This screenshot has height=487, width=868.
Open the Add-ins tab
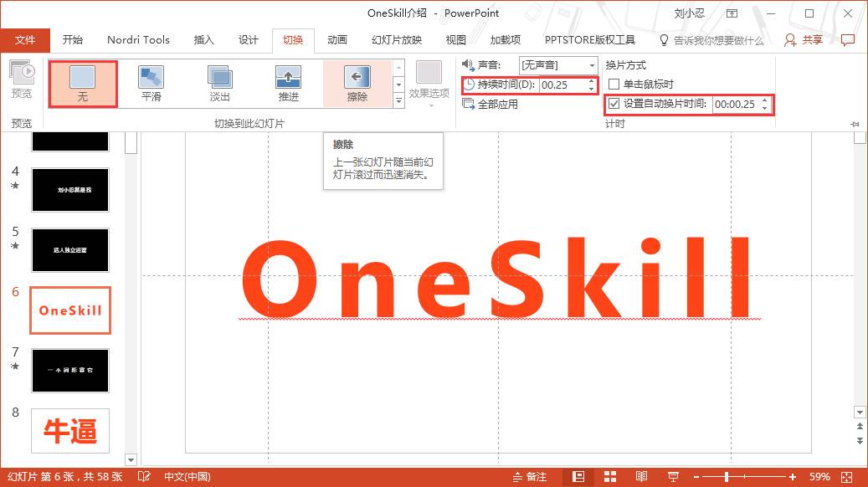click(506, 40)
